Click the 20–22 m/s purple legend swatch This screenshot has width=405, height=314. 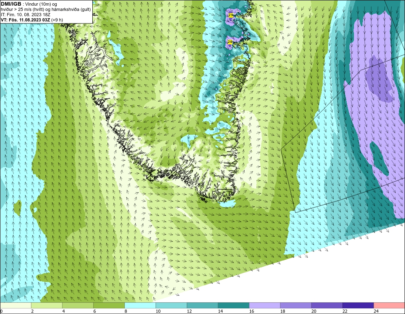coord(327,306)
